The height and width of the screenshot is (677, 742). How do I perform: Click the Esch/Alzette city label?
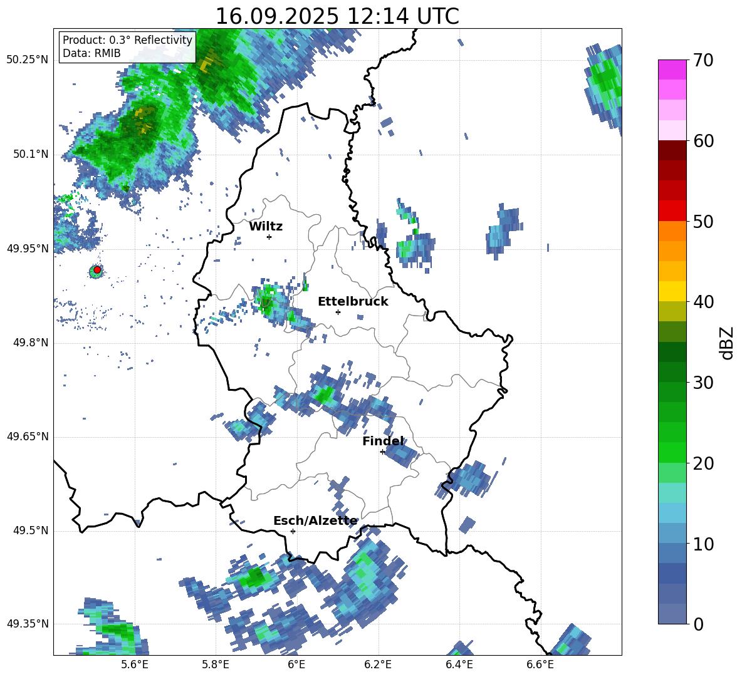(x=315, y=521)
